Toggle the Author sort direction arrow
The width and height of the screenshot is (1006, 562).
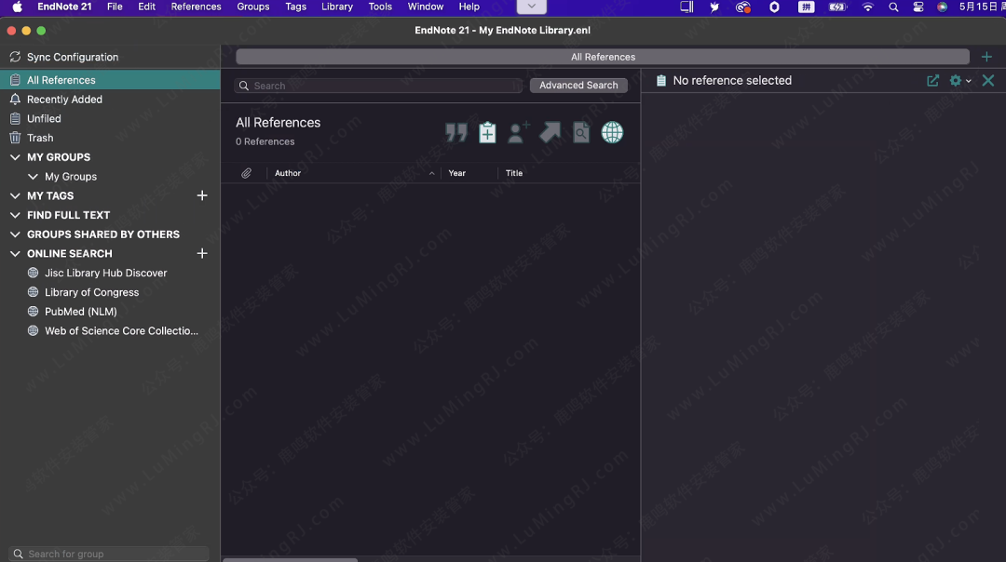(x=432, y=173)
